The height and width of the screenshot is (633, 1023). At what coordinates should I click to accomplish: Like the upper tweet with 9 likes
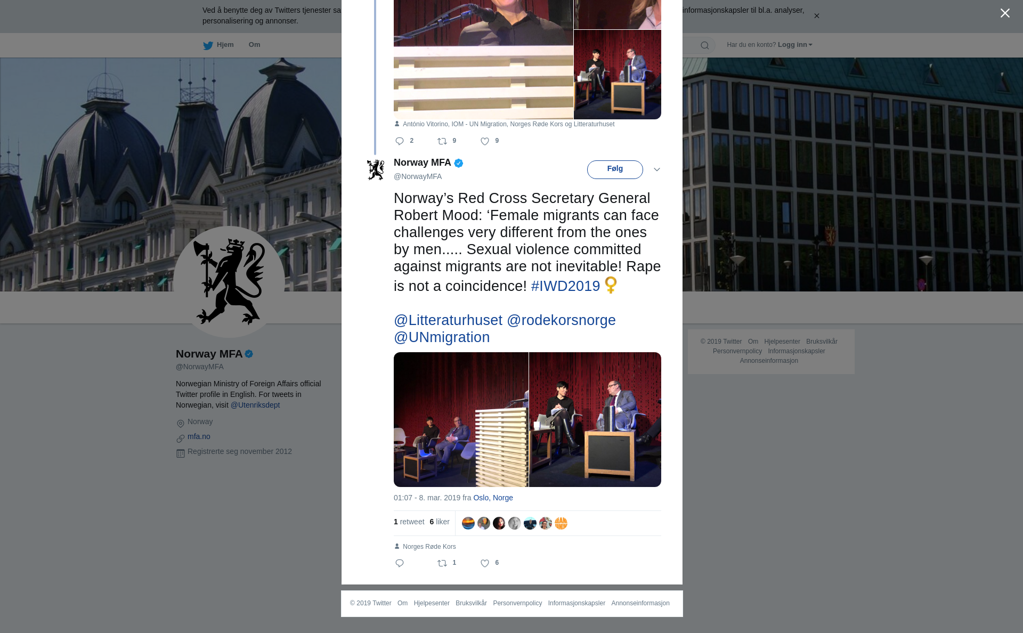(485, 141)
